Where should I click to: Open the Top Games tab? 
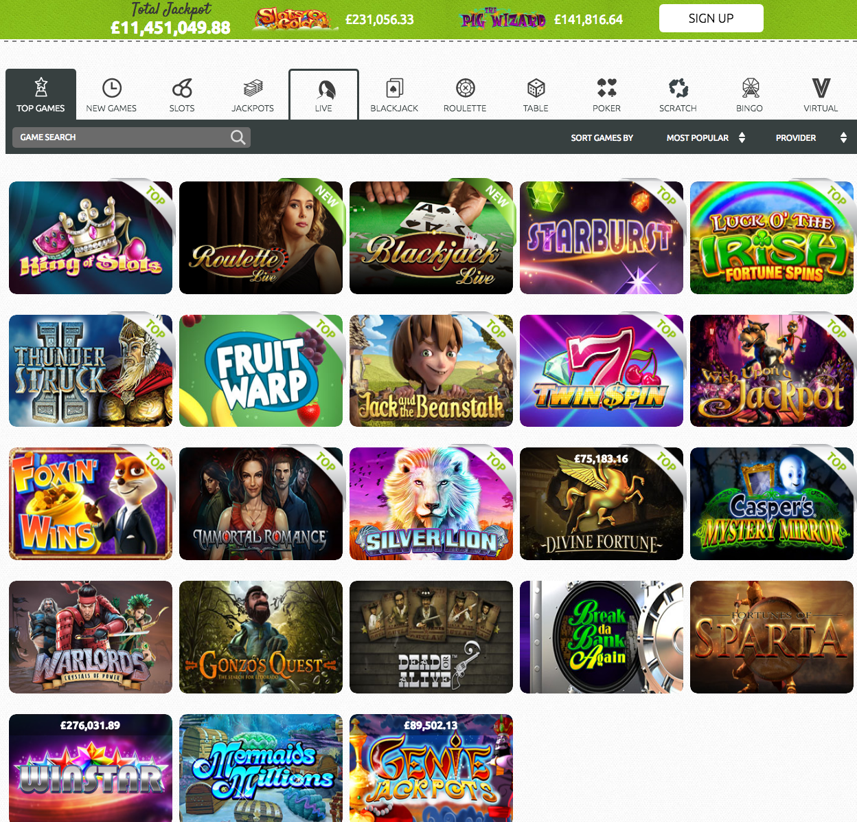pyautogui.click(x=41, y=94)
